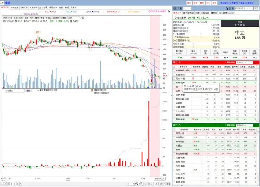
Task: Toggle 投信 indicator on chart toolbar
Action: tap(15, 18)
